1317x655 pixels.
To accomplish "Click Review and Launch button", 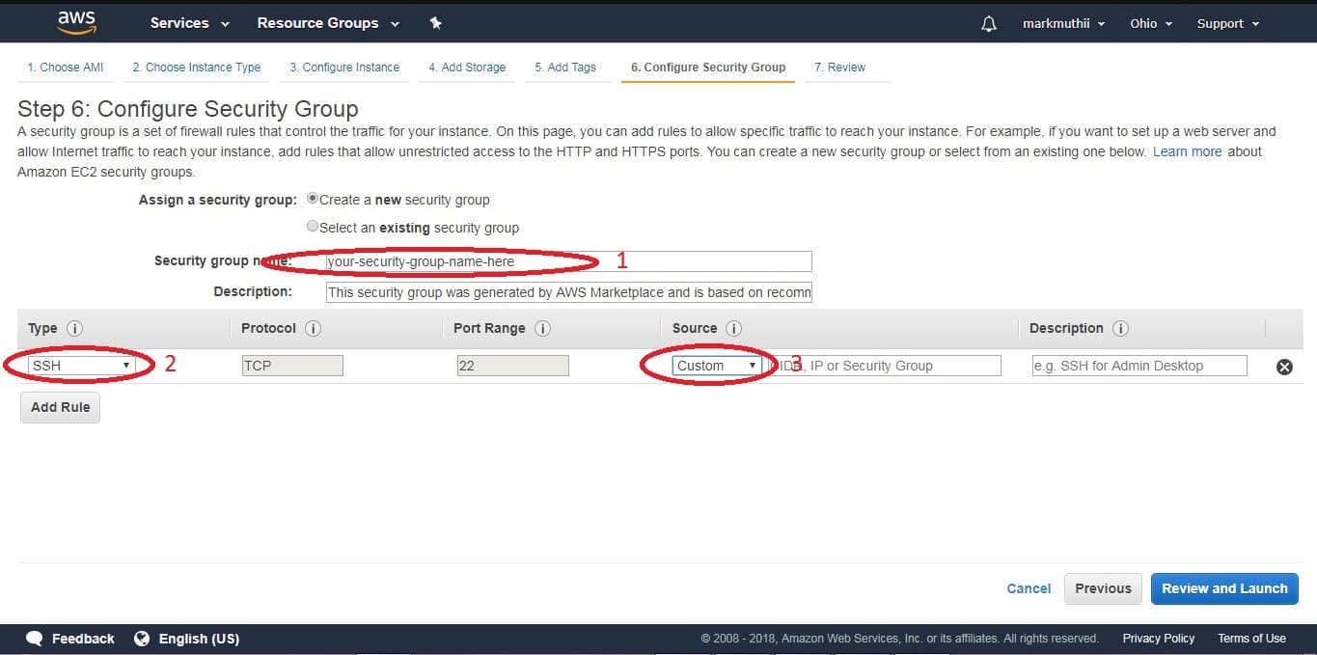I will point(1224,588).
